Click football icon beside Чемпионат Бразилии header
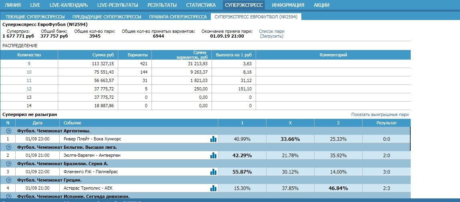Image resolution: width=460 pixels, height=202 pixels. [8, 164]
